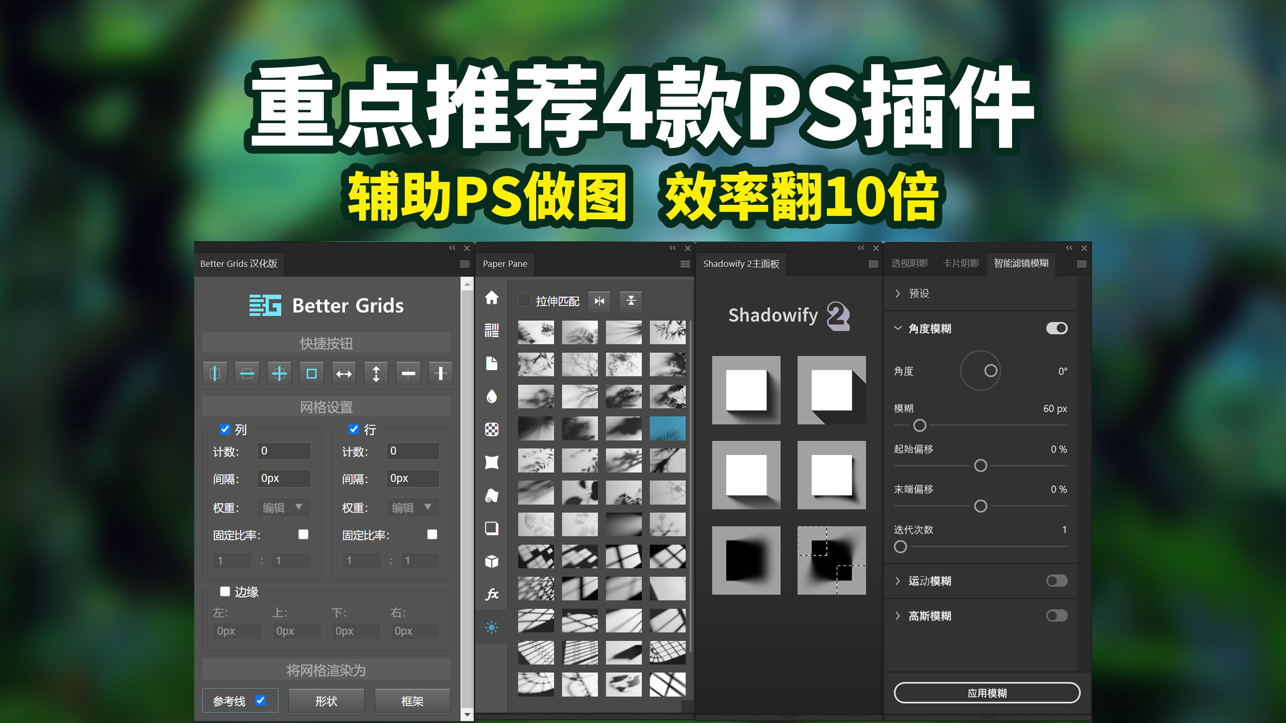This screenshot has height=723, width=1286.
Task: Select the 3D cube icon in Paper Pane
Action: (x=492, y=561)
